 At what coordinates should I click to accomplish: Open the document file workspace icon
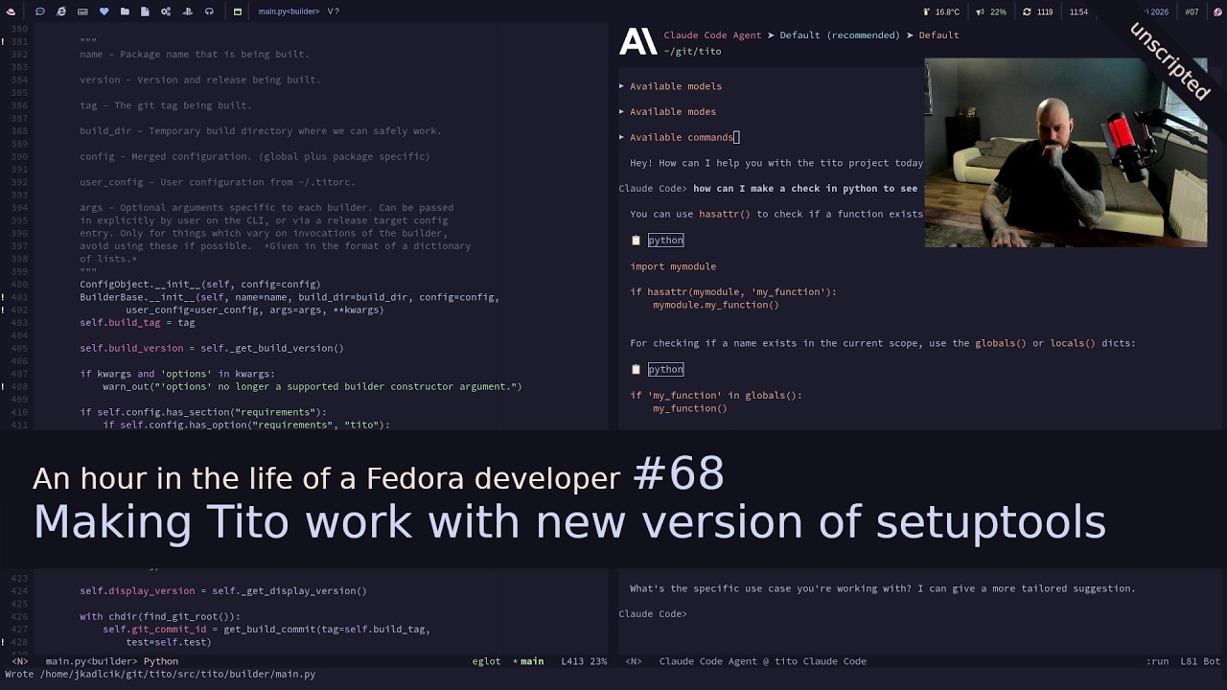(145, 11)
